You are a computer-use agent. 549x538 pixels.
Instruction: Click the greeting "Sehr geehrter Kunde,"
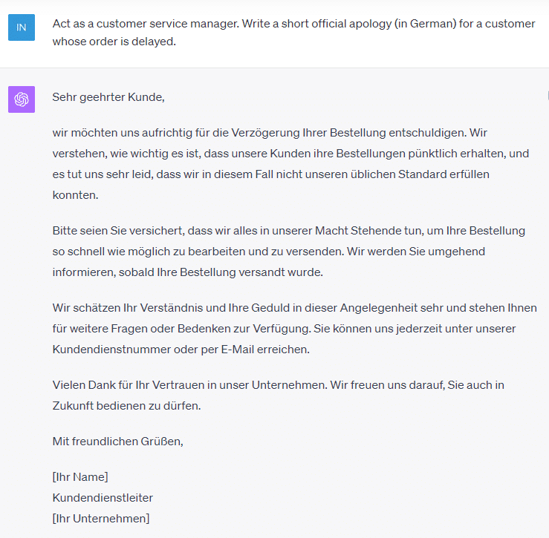click(108, 97)
